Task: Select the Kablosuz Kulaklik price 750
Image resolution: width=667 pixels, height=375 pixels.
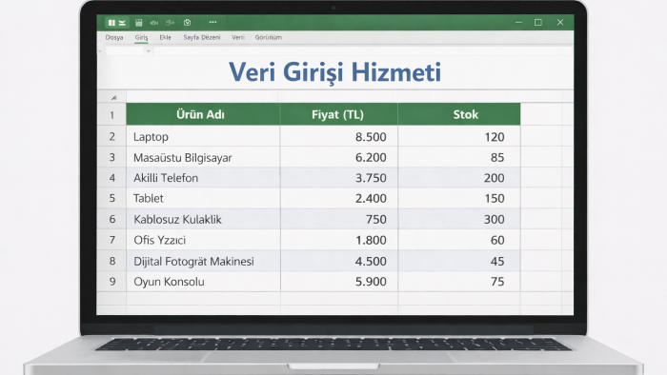Action: pyautogui.click(x=338, y=219)
